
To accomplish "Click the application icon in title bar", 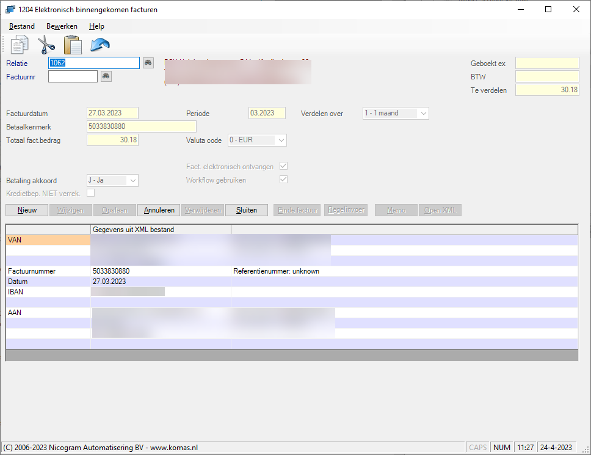I will [x=10, y=9].
